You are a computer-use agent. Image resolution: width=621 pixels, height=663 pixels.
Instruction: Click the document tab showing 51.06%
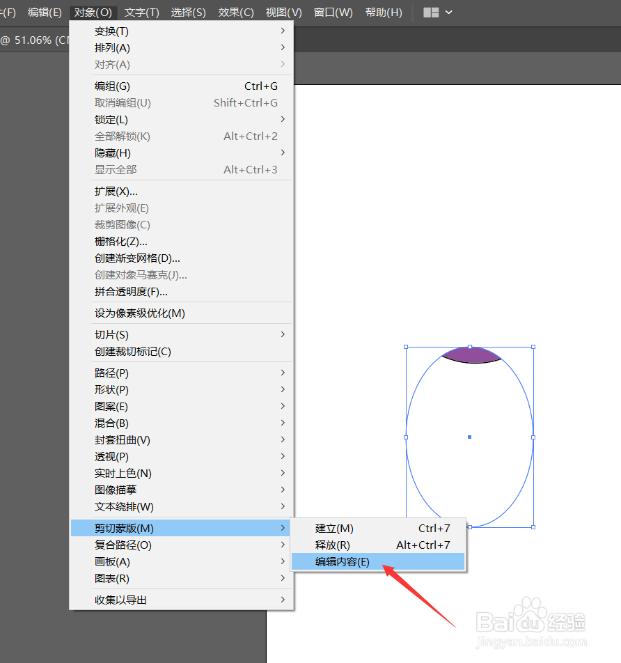(34, 40)
